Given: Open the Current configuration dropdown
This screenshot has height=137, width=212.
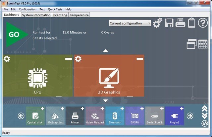Looking at the screenshot, I should pos(130,23).
